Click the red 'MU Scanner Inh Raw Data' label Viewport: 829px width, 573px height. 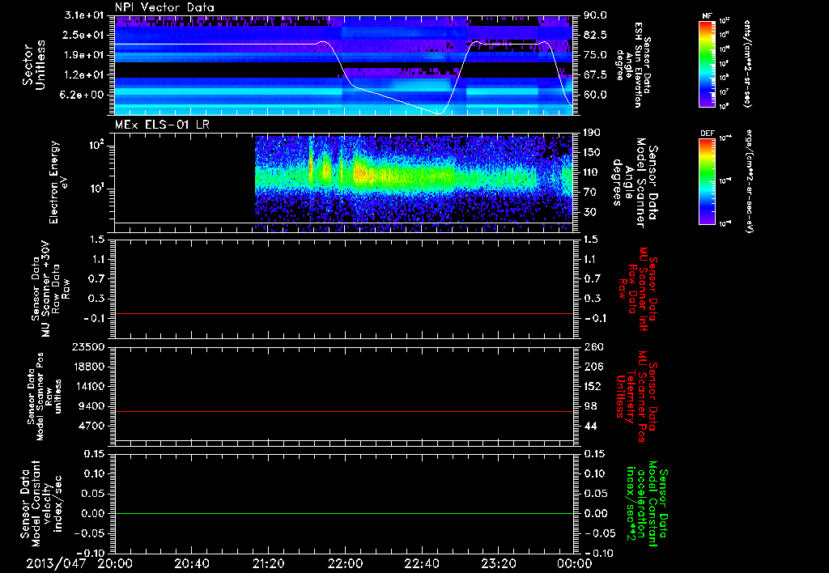coord(637,289)
